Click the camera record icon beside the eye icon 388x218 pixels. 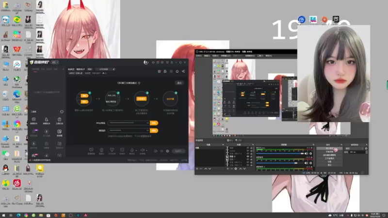(156, 151)
